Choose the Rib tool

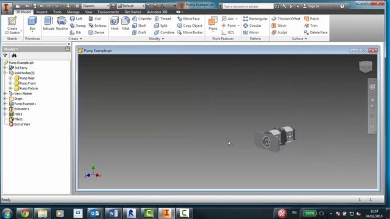pyautogui.click(x=76, y=32)
